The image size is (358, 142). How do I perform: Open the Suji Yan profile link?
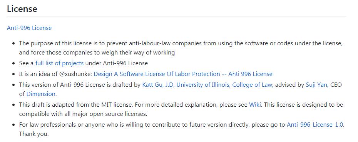coord(317,85)
